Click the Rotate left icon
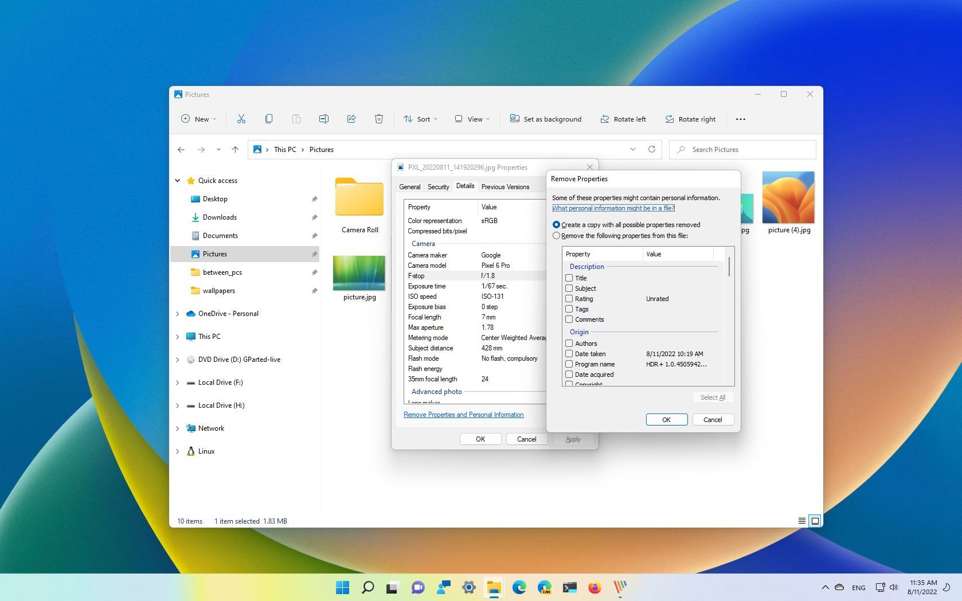Screen dimensions: 962x601 pos(623,119)
